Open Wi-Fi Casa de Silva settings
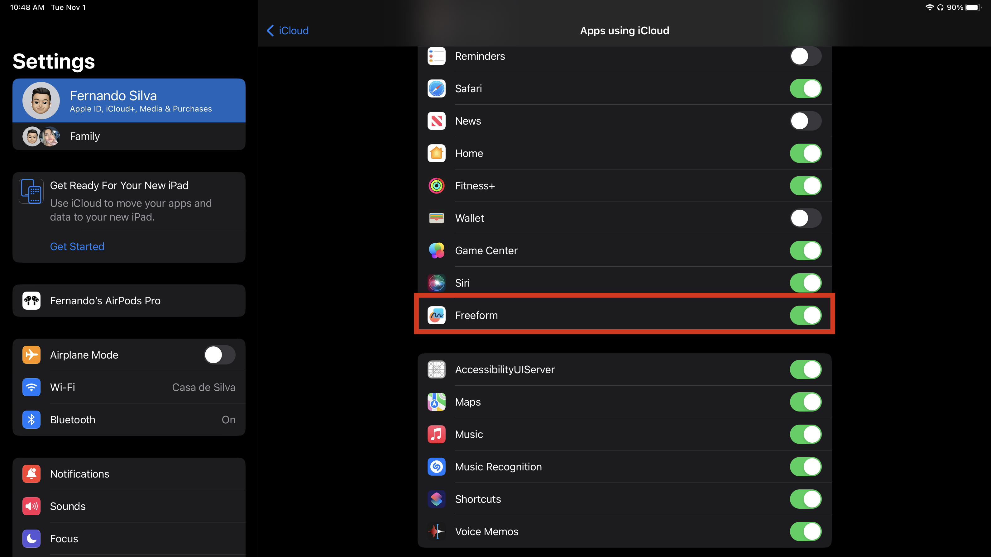 point(129,387)
